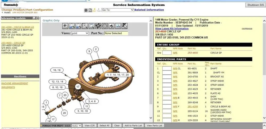This screenshot has height=129, width=266.
Task: Click the pointer with X deselect icon
Action: (124, 26)
